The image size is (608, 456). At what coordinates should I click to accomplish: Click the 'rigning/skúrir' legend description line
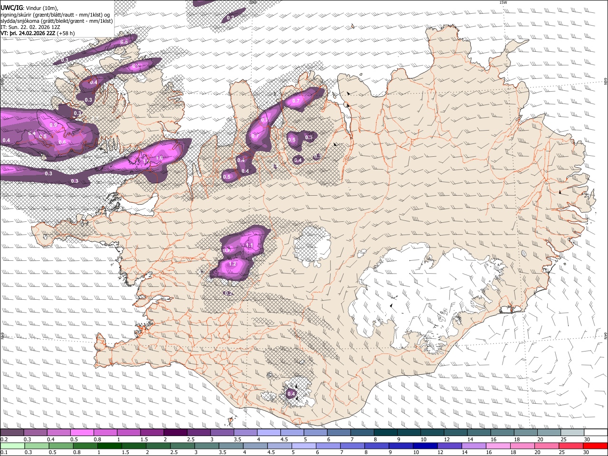55,15
